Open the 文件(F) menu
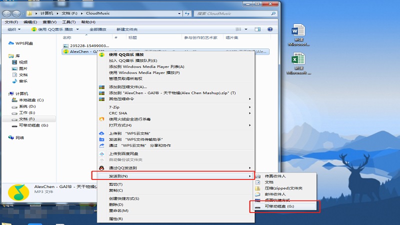 coord(11,22)
